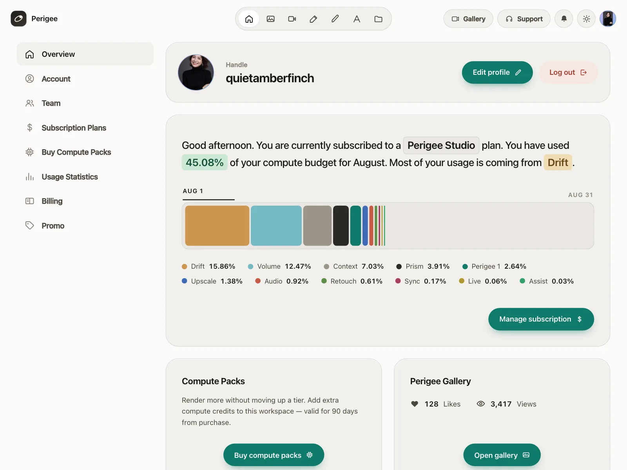Click Manage subscription button

(541, 319)
